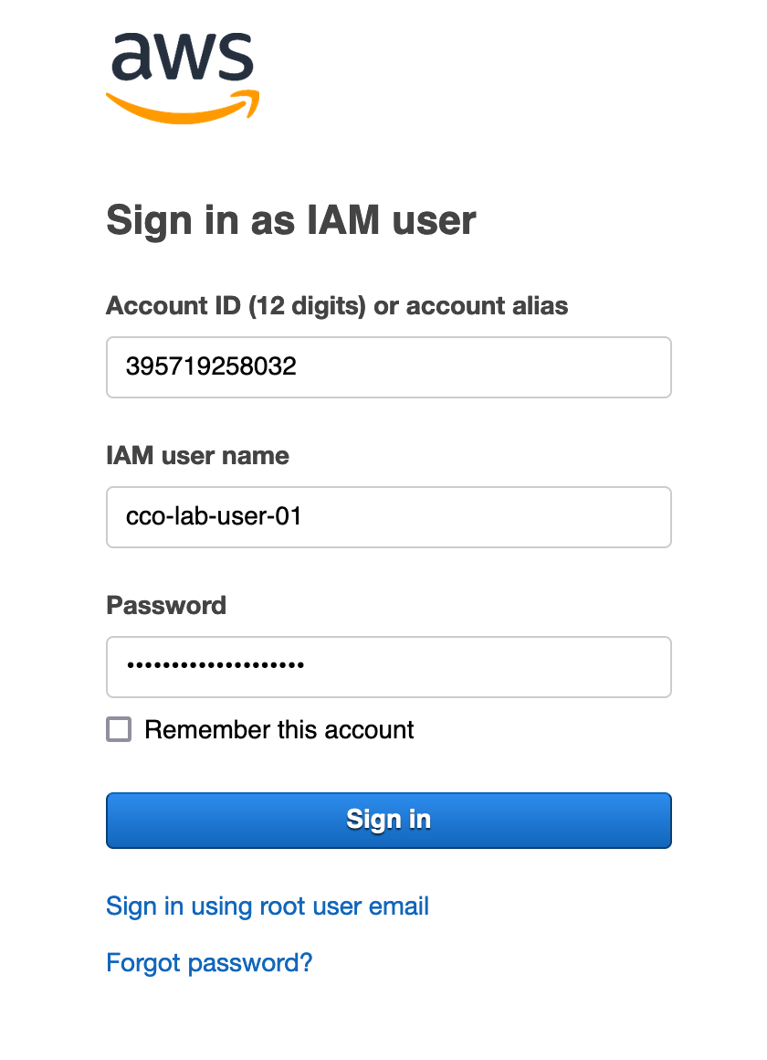The image size is (767, 1060).
Task: Click on the 395719258032 account number text
Action: tap(211, 367)
